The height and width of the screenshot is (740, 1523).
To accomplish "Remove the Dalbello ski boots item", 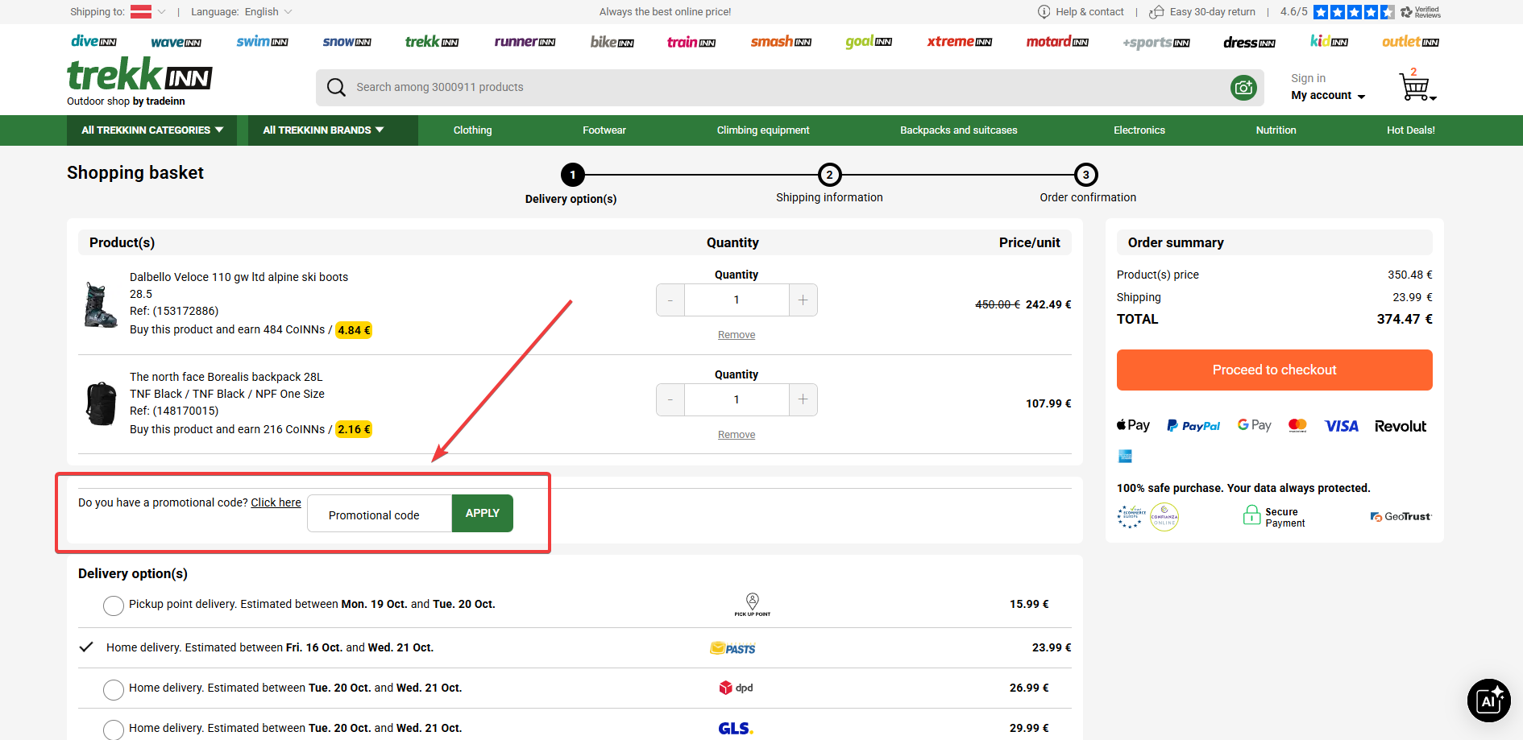I will pyautogui.click(x=737, y=334).
